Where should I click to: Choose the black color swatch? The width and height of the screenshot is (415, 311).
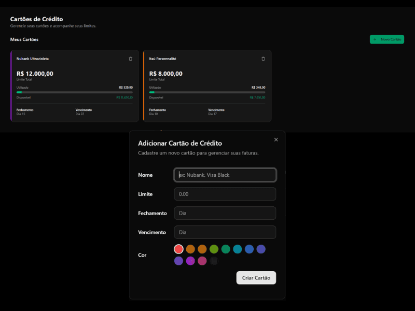(x=214, y=261)
